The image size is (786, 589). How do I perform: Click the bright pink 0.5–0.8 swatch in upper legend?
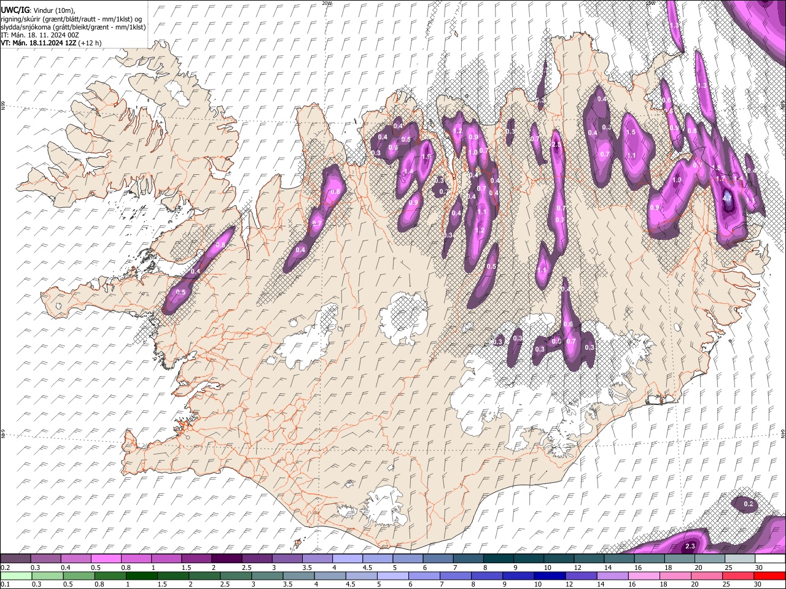click(106, 558)
